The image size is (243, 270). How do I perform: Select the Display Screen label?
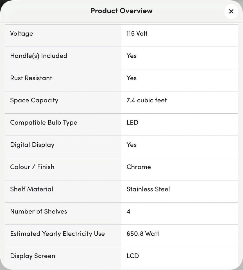[33, 256]
